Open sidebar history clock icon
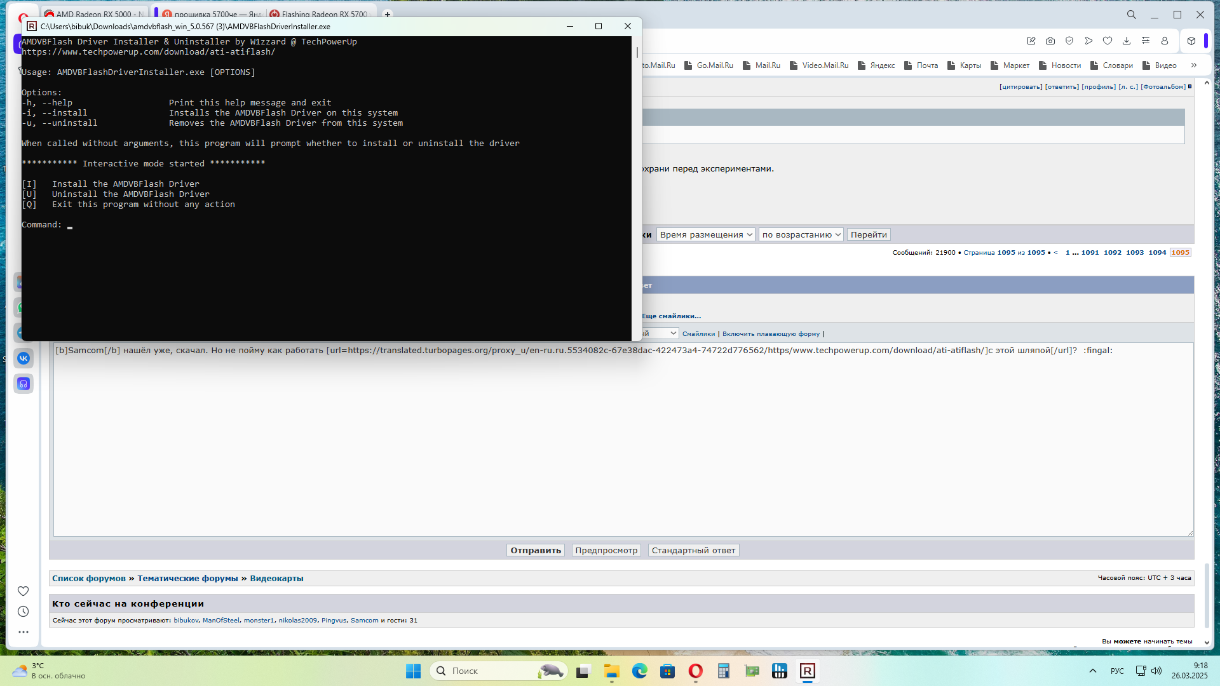Screen dimensions: 1220x686 pyautogui.click(x=24, y=611)
